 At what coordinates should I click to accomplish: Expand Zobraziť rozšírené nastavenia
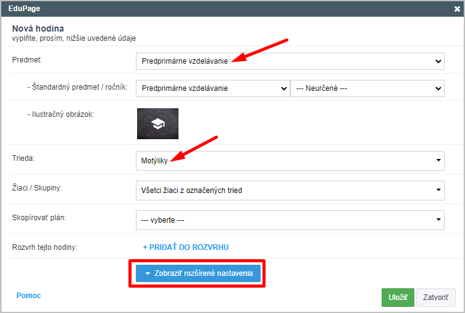(x=198, y=273)
